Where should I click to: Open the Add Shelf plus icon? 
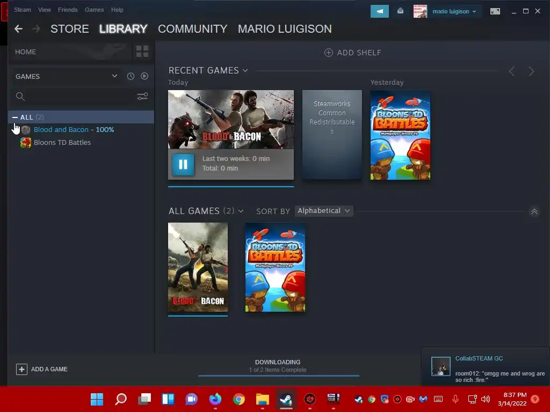329,53
